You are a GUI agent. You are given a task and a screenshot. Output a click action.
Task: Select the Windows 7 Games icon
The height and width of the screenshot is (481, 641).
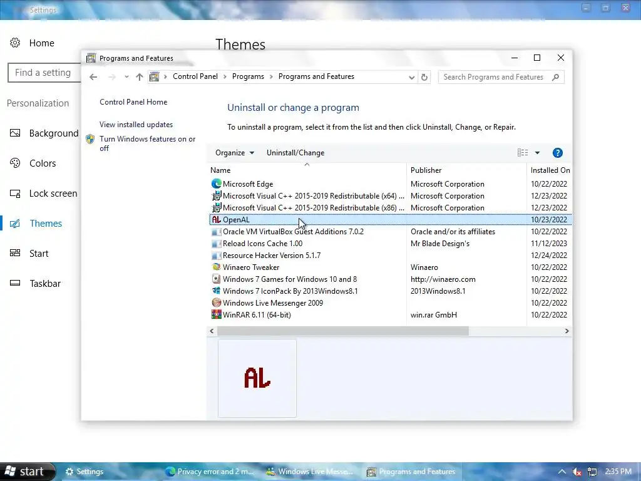[x=216, y=279]
